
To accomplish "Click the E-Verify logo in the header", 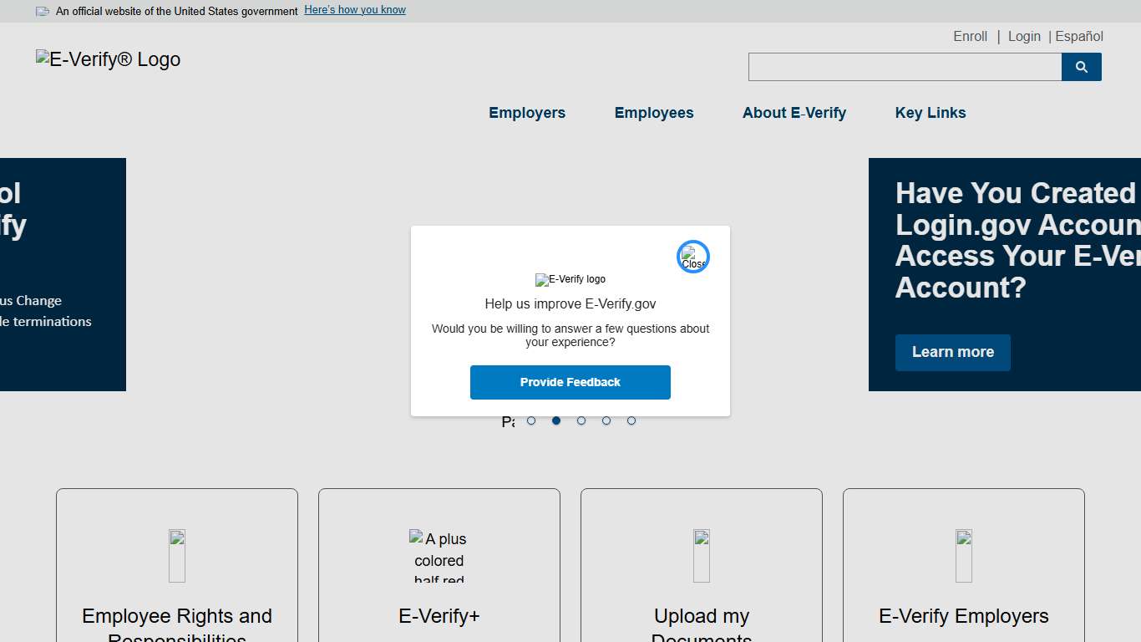I will (x=108, y=59).
